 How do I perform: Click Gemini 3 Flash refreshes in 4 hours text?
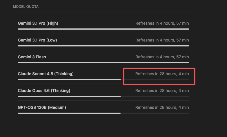point(162,57)
